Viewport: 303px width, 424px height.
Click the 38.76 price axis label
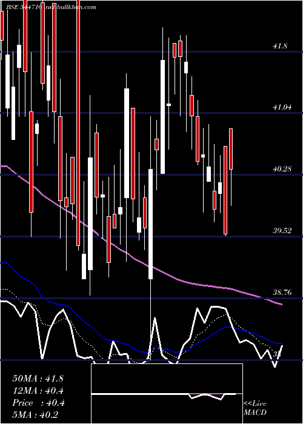point(282,293)
